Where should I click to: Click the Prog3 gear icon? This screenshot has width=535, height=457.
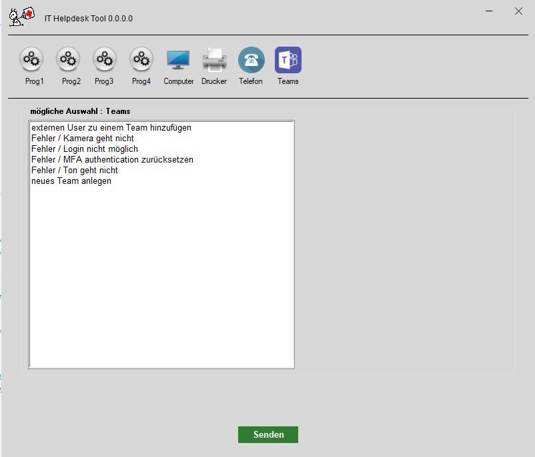[x=104, y=59]
